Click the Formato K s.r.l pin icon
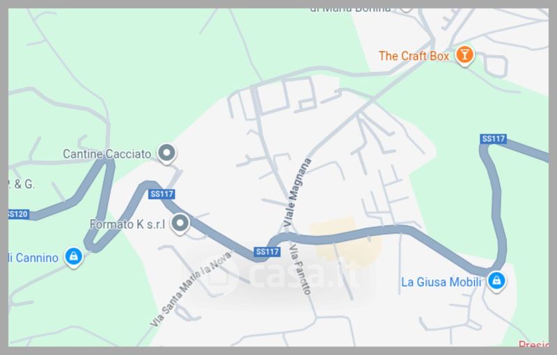The image size is (557, 355). (x=180, y=223)
